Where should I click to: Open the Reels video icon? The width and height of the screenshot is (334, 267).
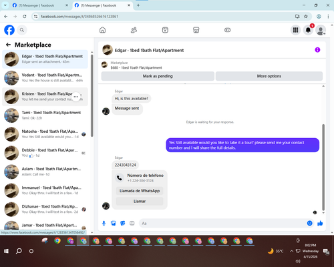click(x=165, y=30)
